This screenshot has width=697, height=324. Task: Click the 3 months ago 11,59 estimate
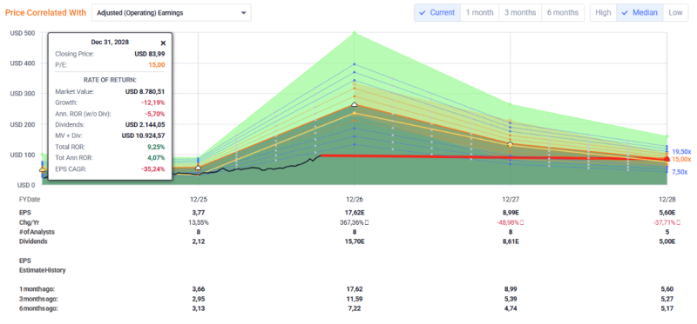pyautogui.click(x=355, y=299)
